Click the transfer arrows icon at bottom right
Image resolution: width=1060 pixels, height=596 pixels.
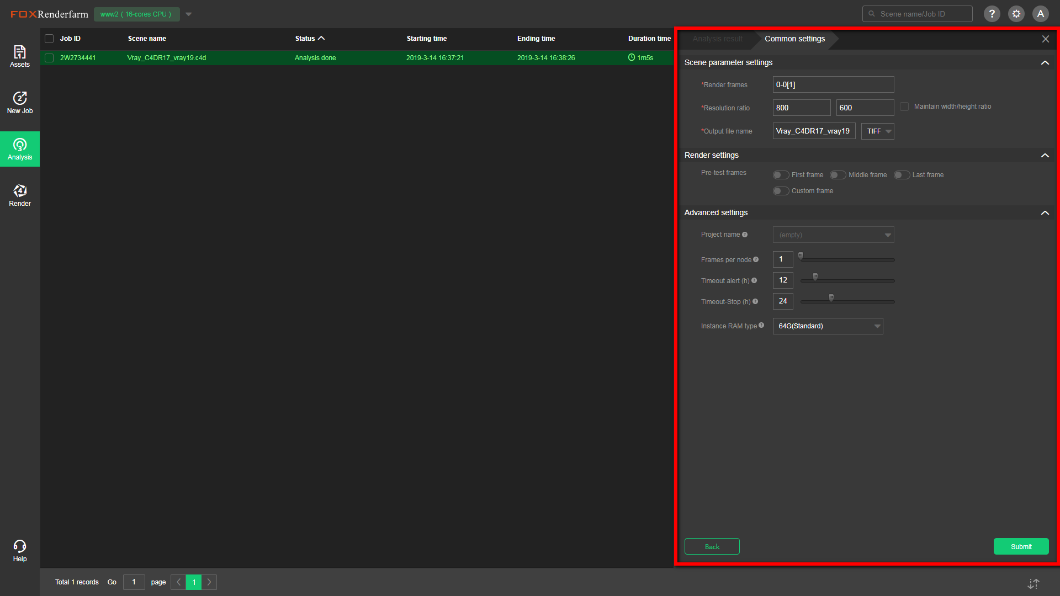coord(1033,583)
